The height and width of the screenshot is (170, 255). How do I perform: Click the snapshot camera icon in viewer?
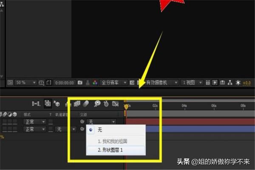click(x=80, y=82)
